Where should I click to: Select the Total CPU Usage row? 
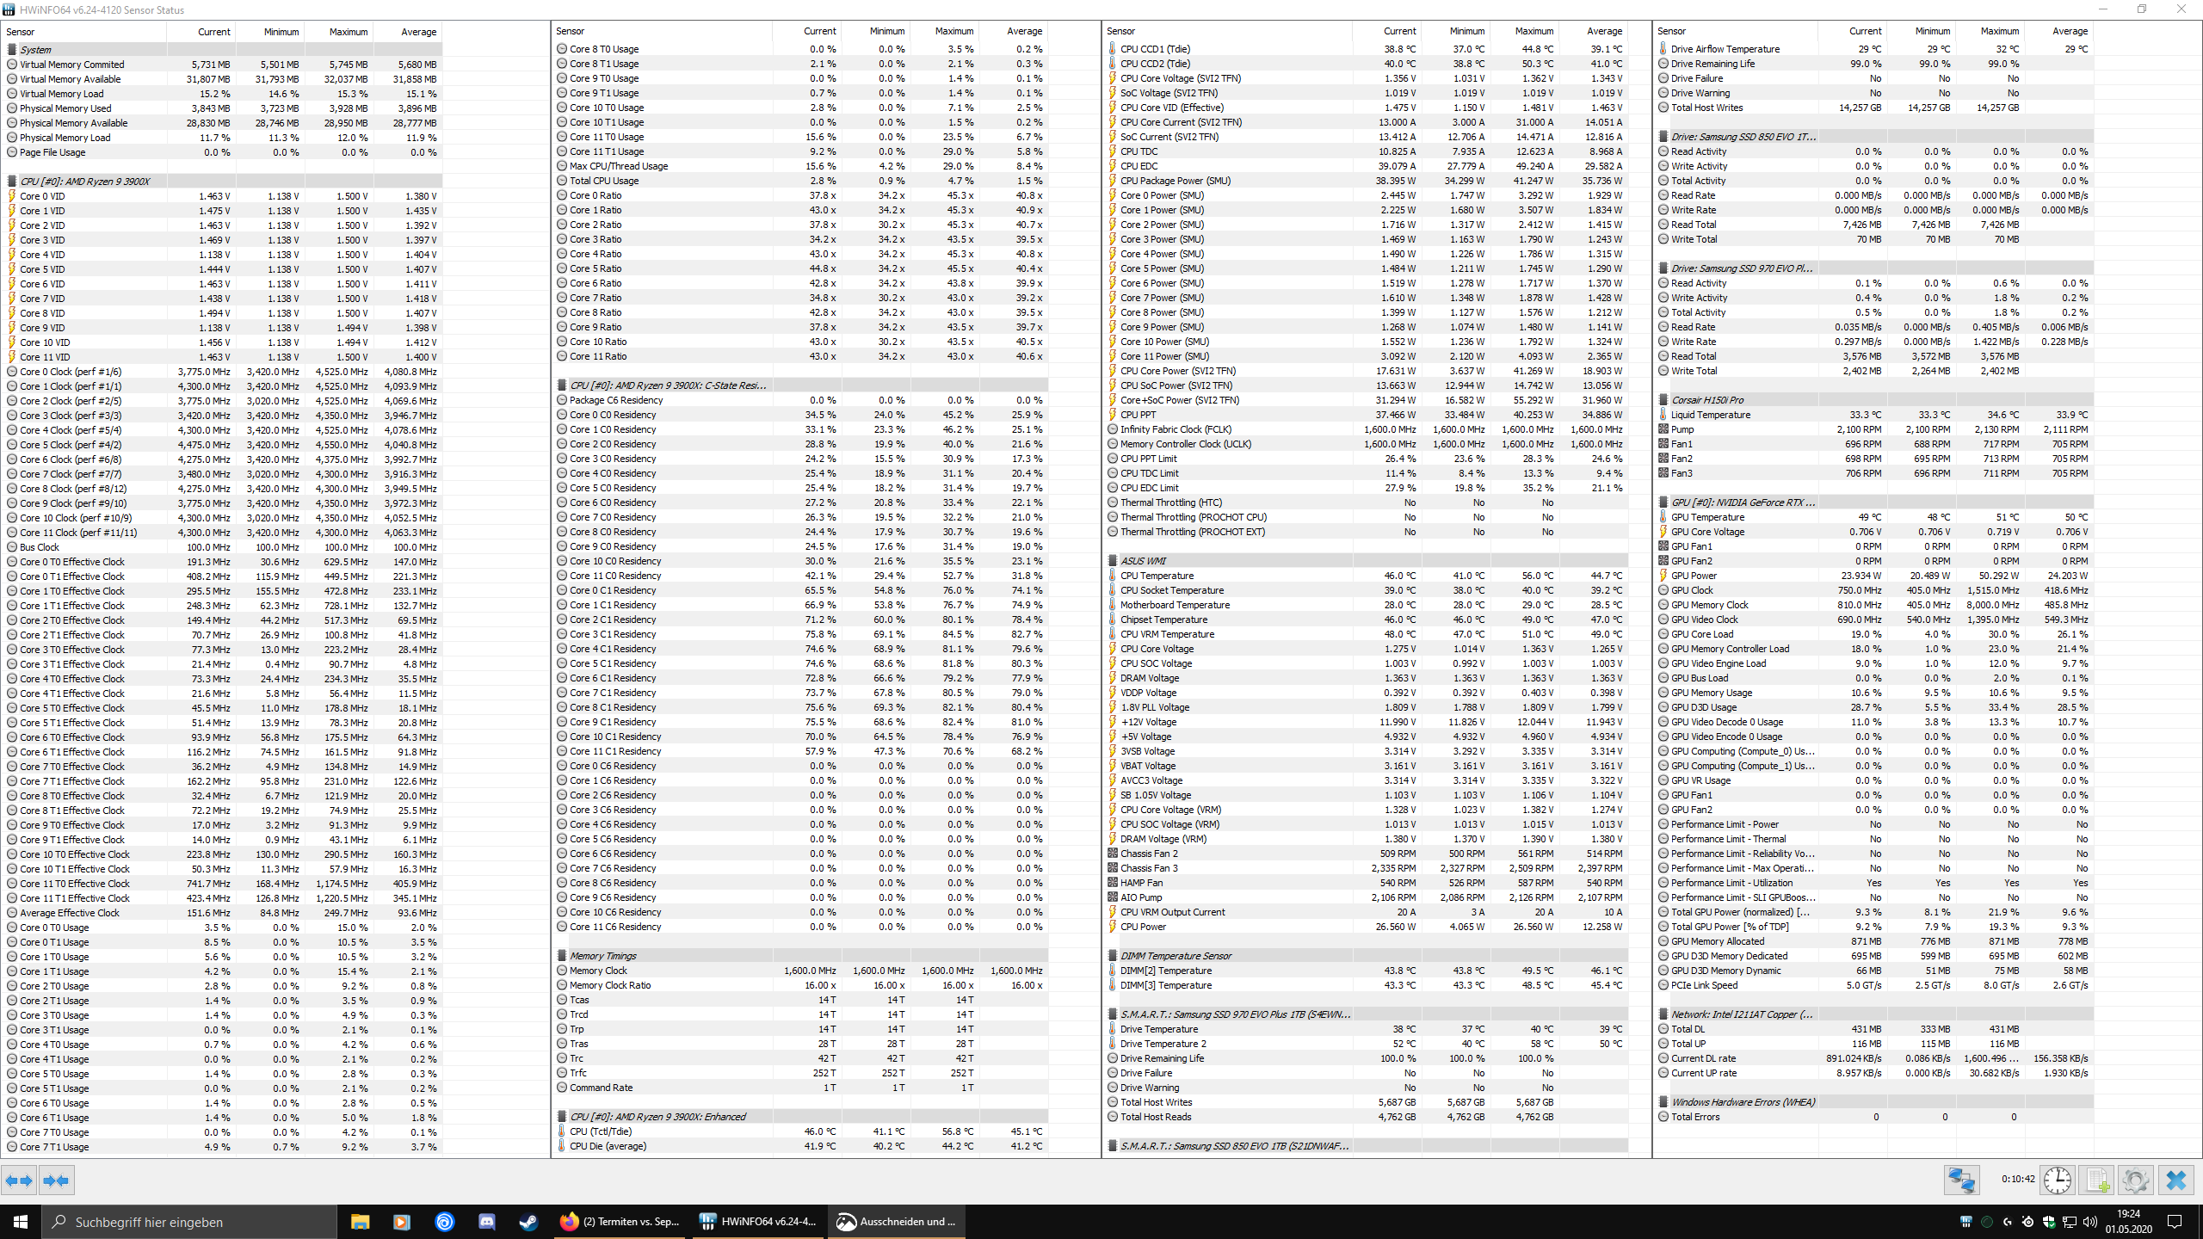click(800, 181)
